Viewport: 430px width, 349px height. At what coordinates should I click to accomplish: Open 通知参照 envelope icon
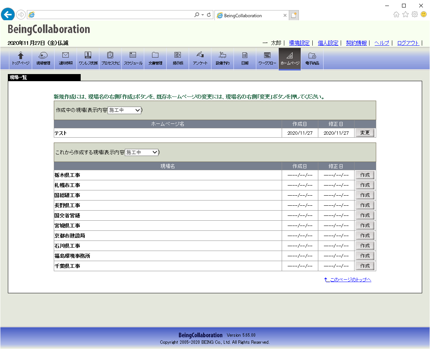[x=65, y=58]
